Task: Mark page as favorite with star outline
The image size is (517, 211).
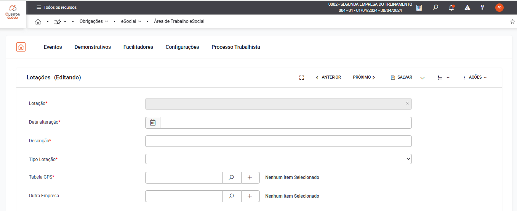Action: (x=512, y=22)
